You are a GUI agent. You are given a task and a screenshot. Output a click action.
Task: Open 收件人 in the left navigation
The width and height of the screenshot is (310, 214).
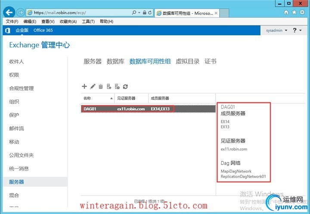pyautogui.click(x=16, y=62)
